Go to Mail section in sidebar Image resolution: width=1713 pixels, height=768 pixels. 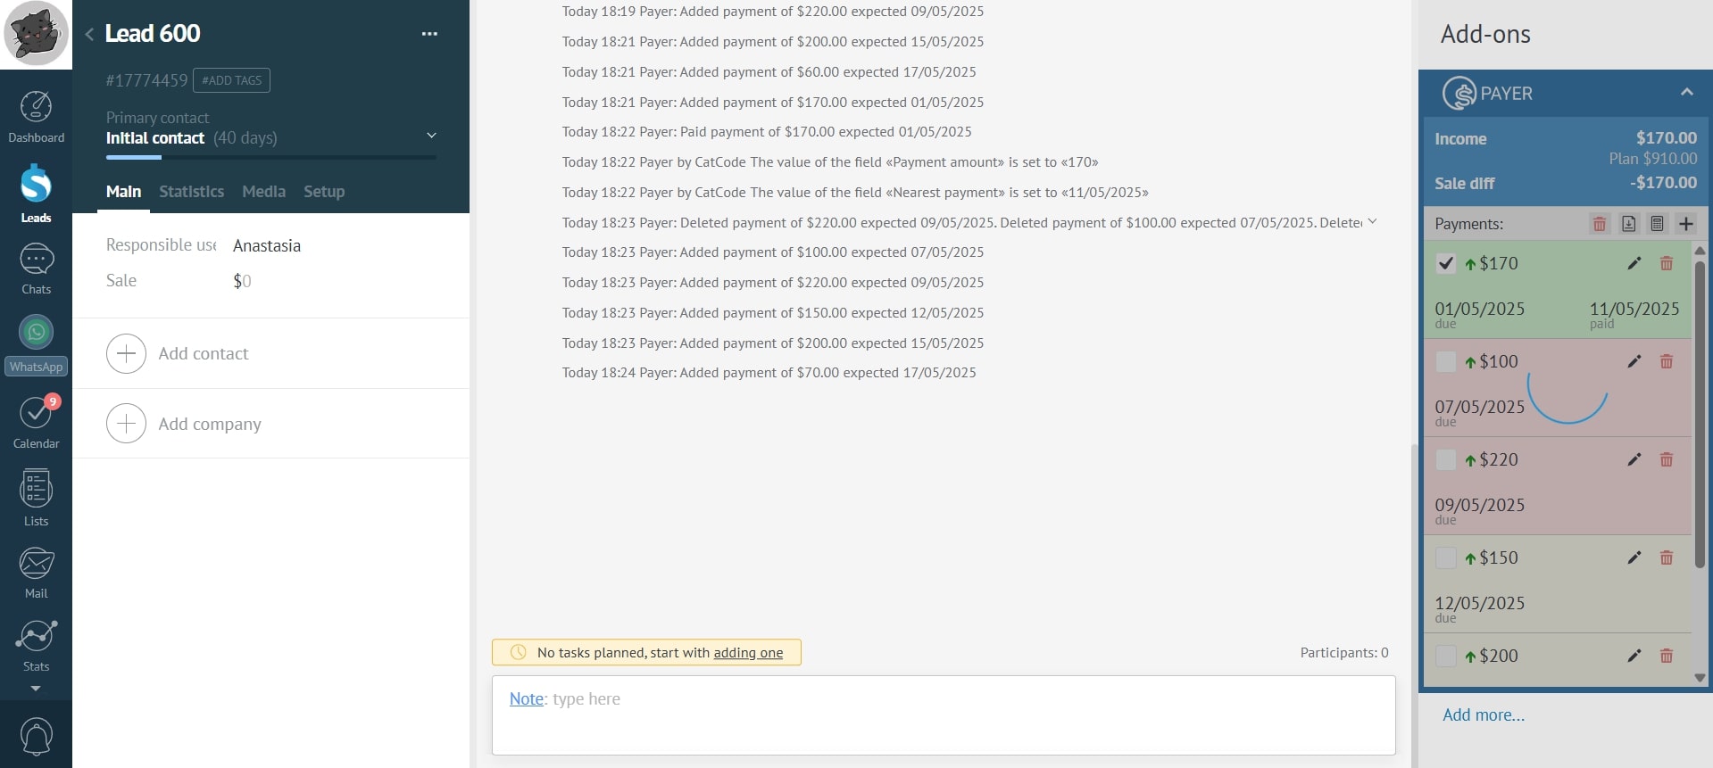[x=36, y=572]
